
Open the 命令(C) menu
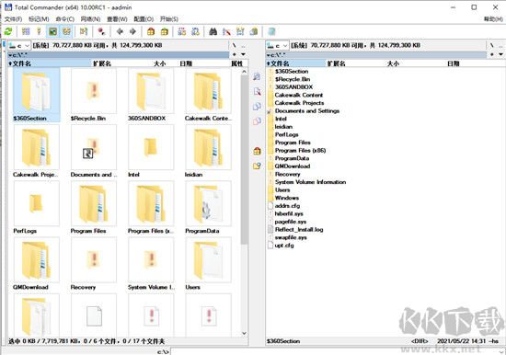tap(65, 19)
